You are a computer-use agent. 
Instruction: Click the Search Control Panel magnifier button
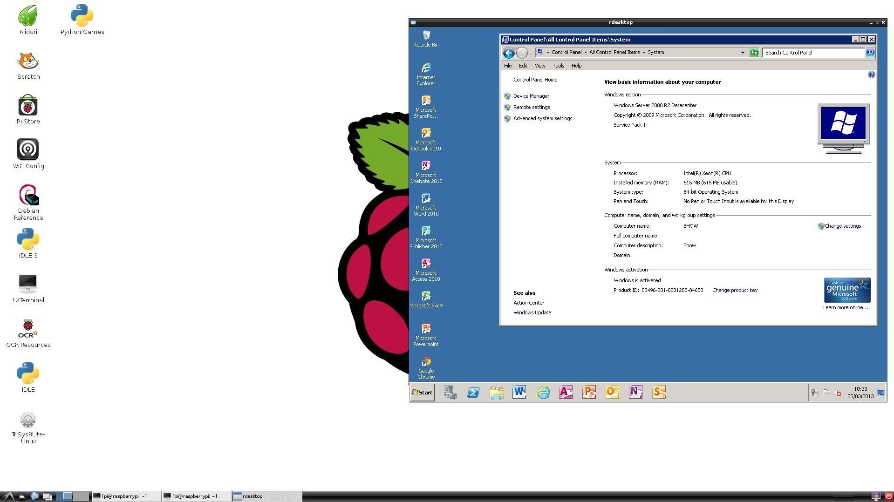[x=870, y=53]
